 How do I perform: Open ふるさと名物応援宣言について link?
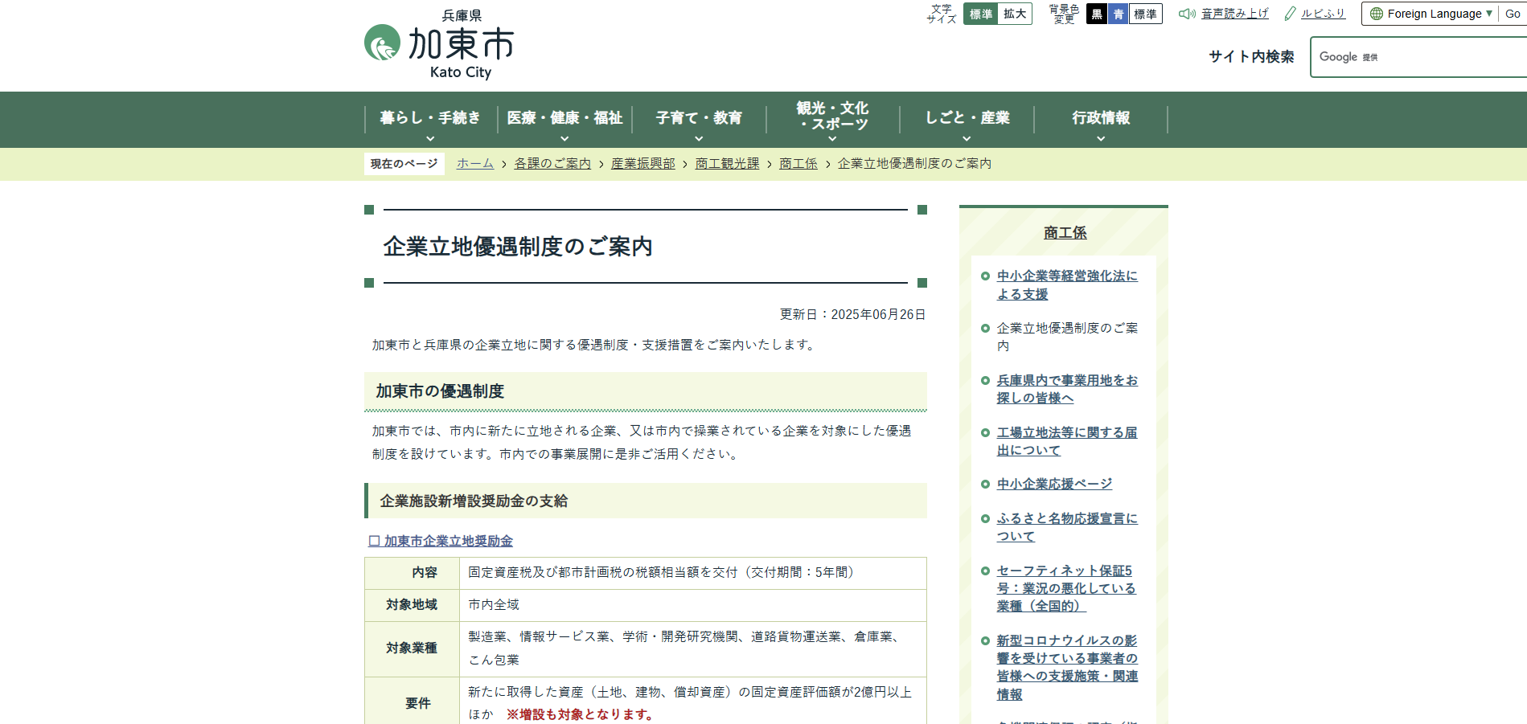pyautogui.click(x=1067, y=527)
